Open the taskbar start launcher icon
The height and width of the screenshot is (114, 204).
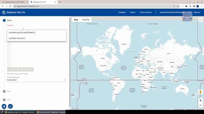click(x=2, y=112)
